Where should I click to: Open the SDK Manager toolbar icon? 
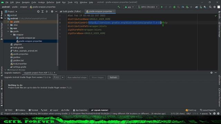point(205,7)
